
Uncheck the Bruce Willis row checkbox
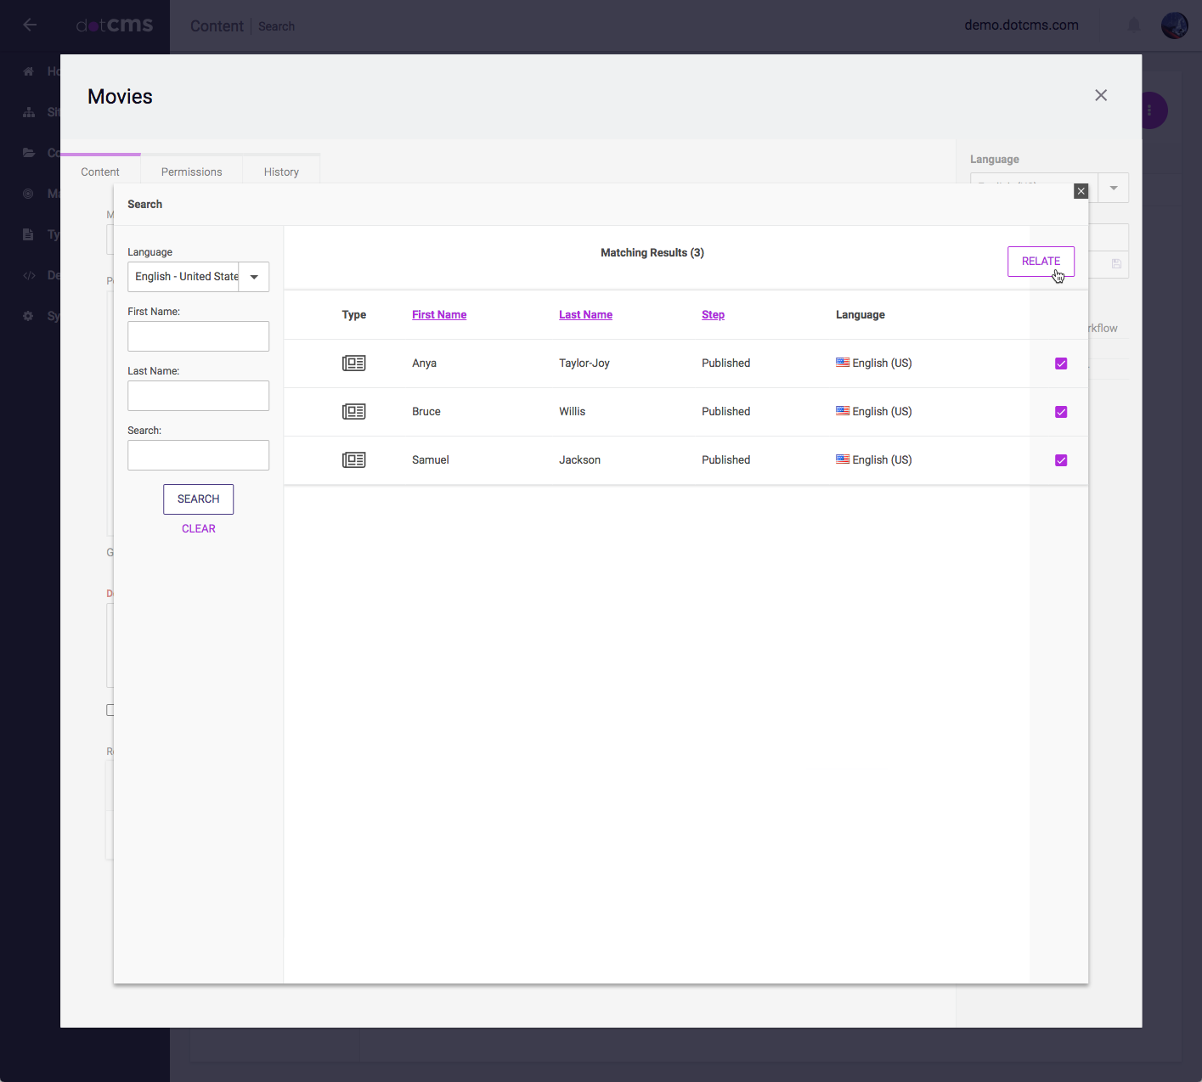click(x=1061, y=412)
